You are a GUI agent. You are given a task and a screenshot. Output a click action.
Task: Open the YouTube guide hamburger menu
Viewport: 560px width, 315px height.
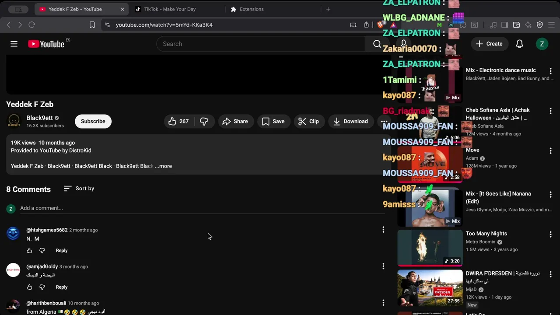tap(14, 44)
